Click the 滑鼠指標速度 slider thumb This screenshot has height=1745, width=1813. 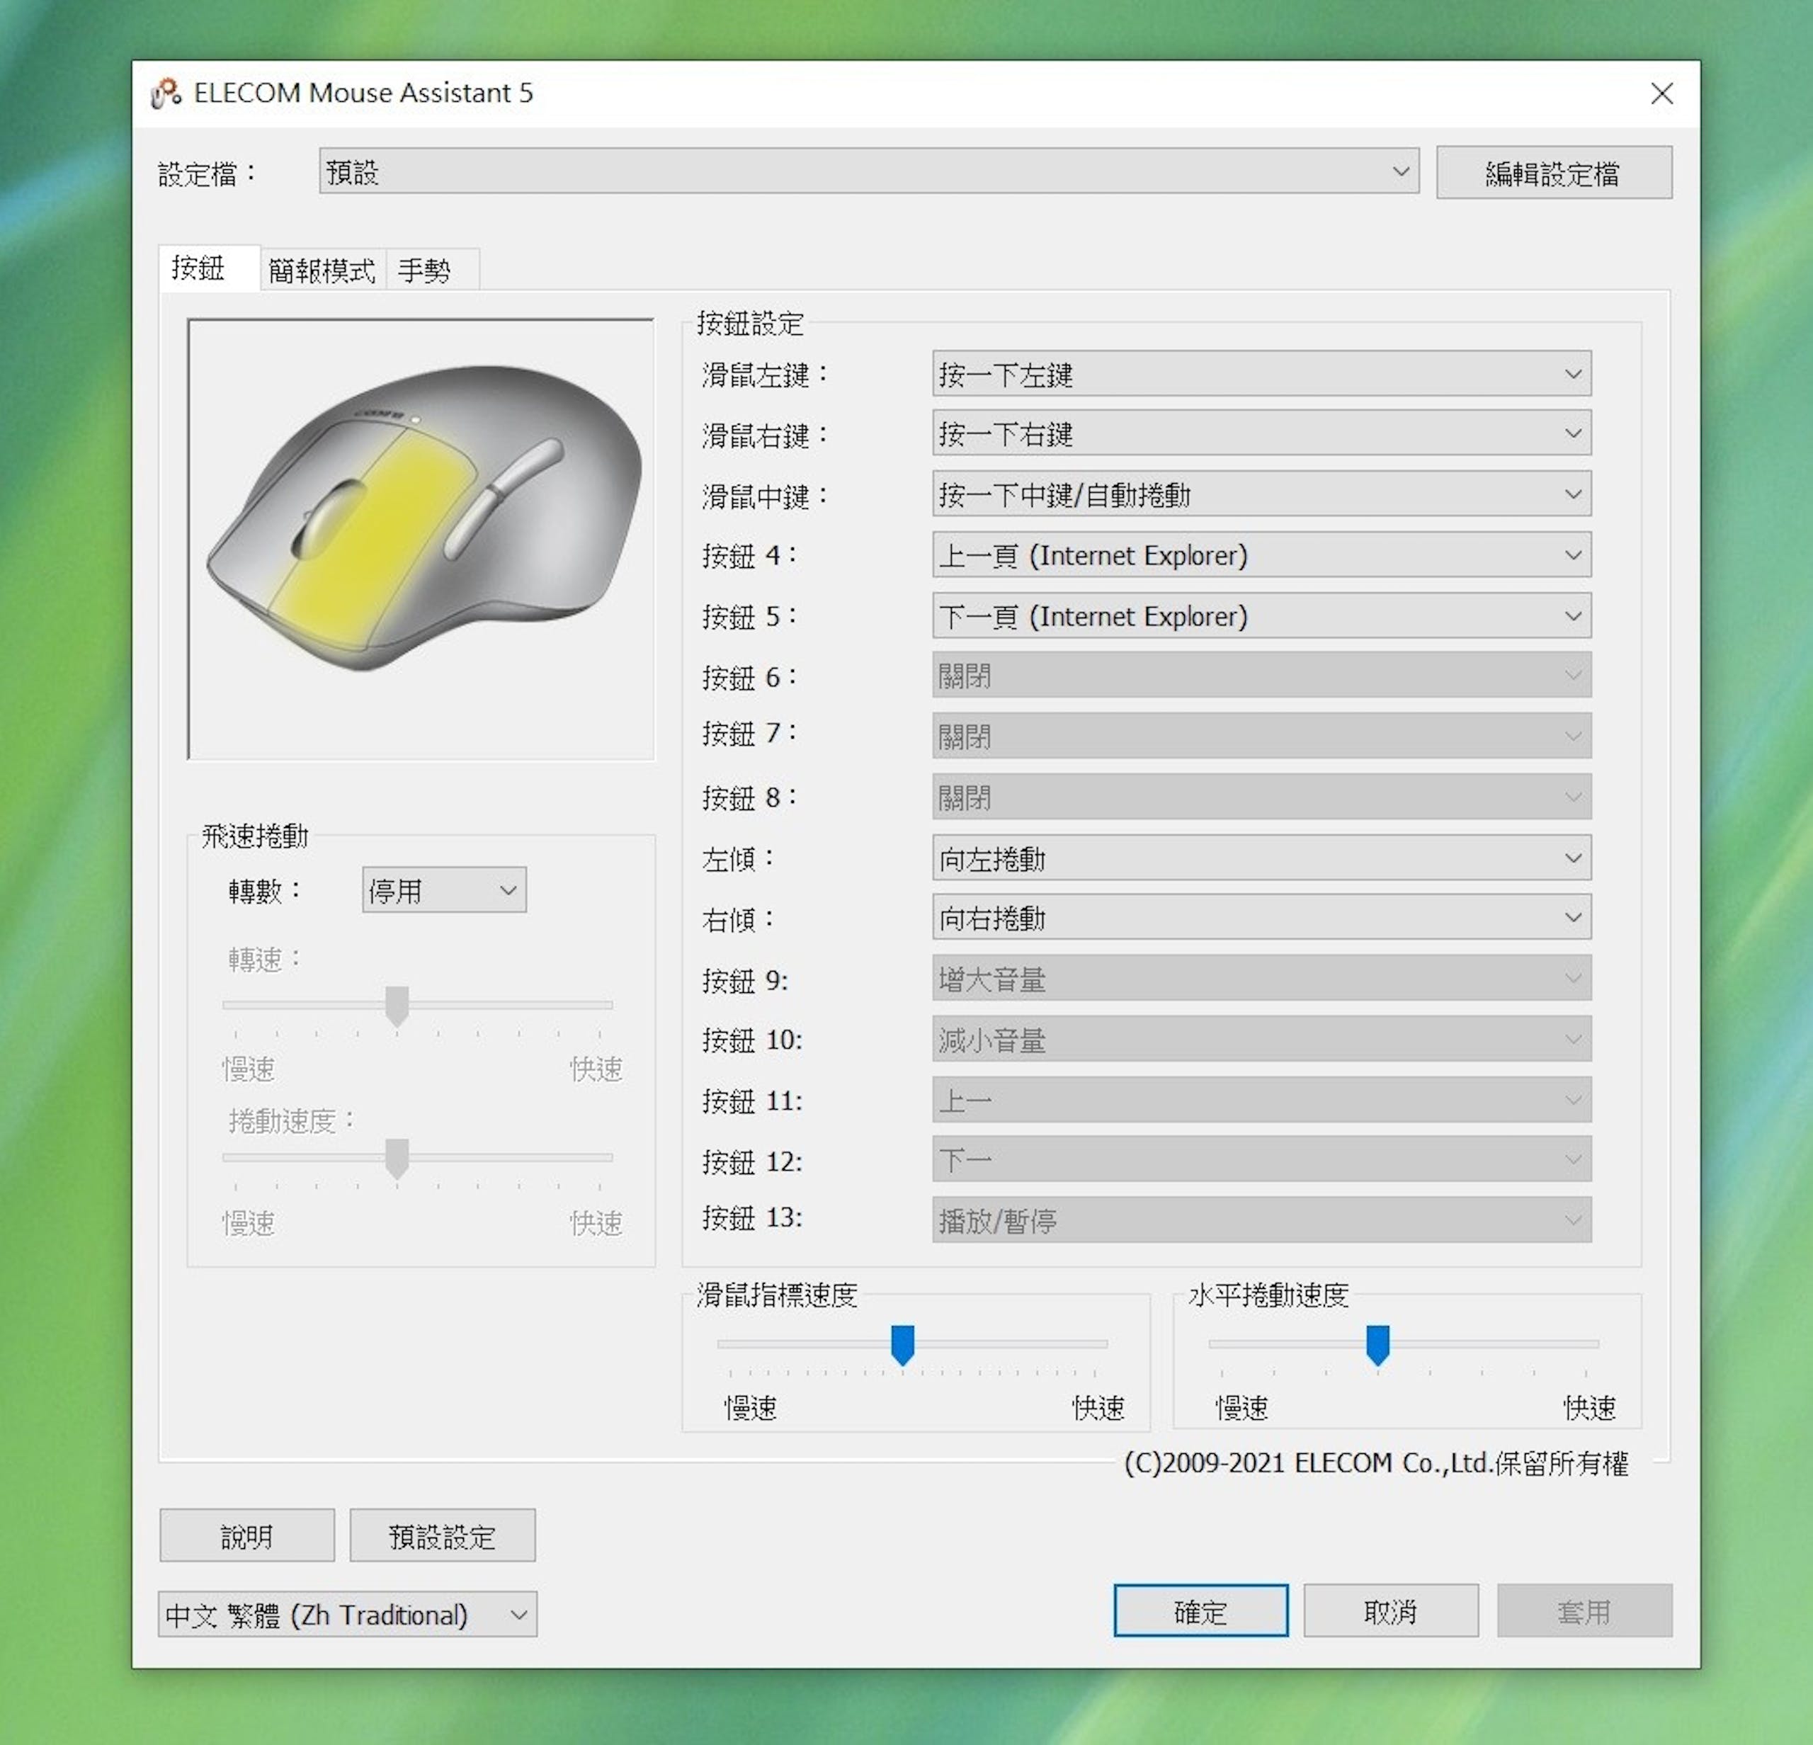pyautogui.click(x=903, y=1345)
